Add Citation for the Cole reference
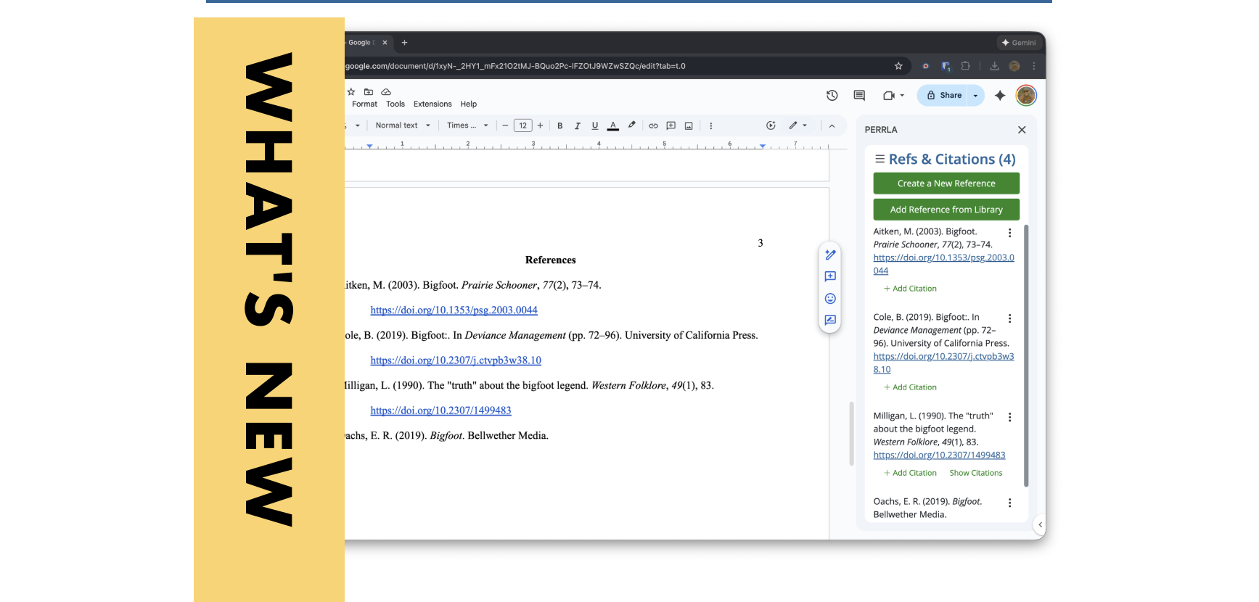This screenshot has width=1259, height=602. [x=910, y=387]
